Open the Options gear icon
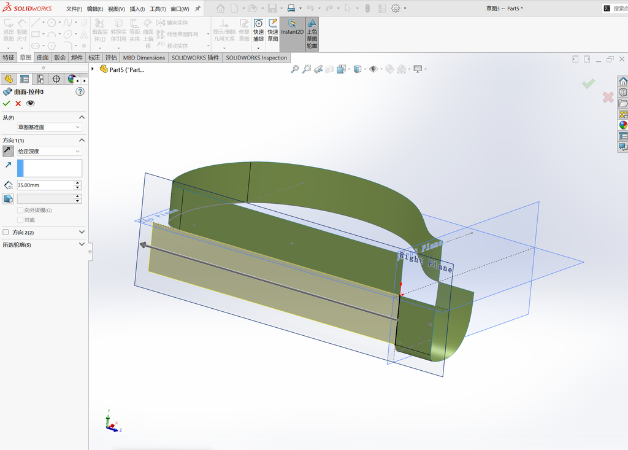The image size is (628, 450). point(396,9)
